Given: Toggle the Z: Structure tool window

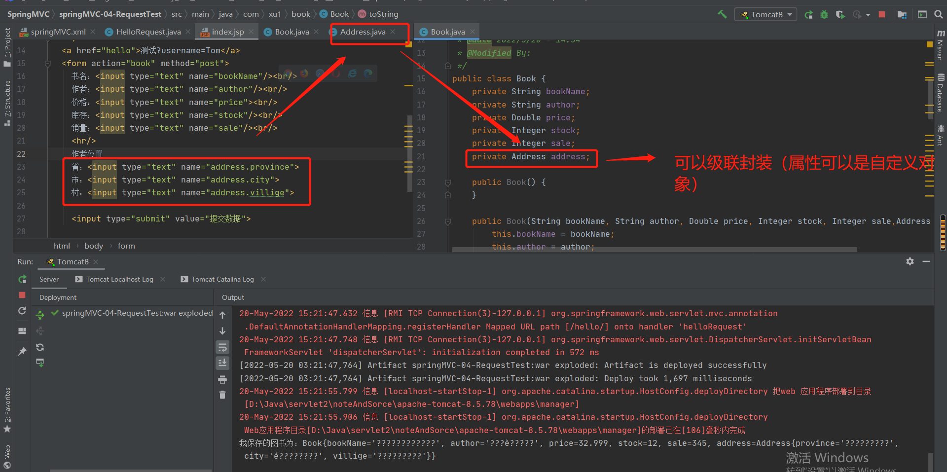Looking at the screenshot, I should point(7,103).
